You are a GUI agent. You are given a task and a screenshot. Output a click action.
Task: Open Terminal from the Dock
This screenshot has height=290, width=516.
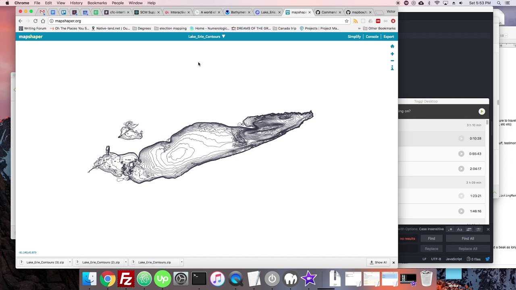click(199, 279)
